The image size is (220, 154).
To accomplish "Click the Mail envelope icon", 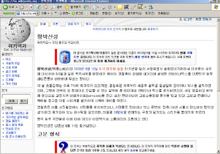I will (x=94, y=7).
